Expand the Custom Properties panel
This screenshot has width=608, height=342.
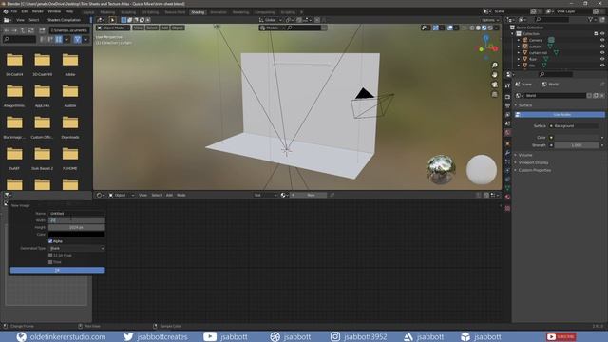click(x=534, y=170)
